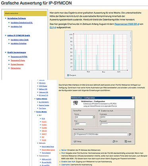148x166 pixels.
Task: Click the Port field showing 8081
Action: [x=80, y=124]
